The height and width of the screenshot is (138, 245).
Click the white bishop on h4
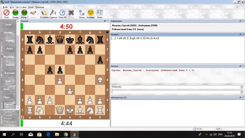[100, 80]
